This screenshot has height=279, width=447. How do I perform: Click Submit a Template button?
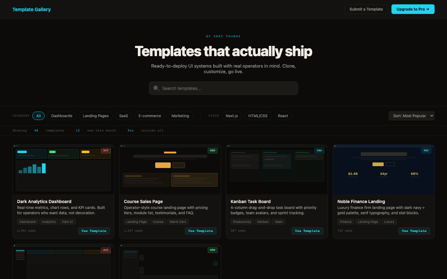tap(366, 9)
